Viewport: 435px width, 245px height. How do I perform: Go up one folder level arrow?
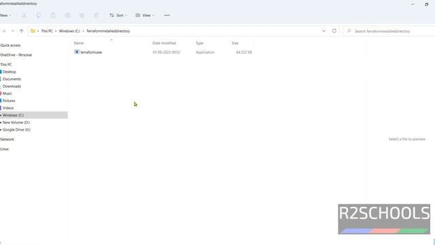[x=21, y=31]
